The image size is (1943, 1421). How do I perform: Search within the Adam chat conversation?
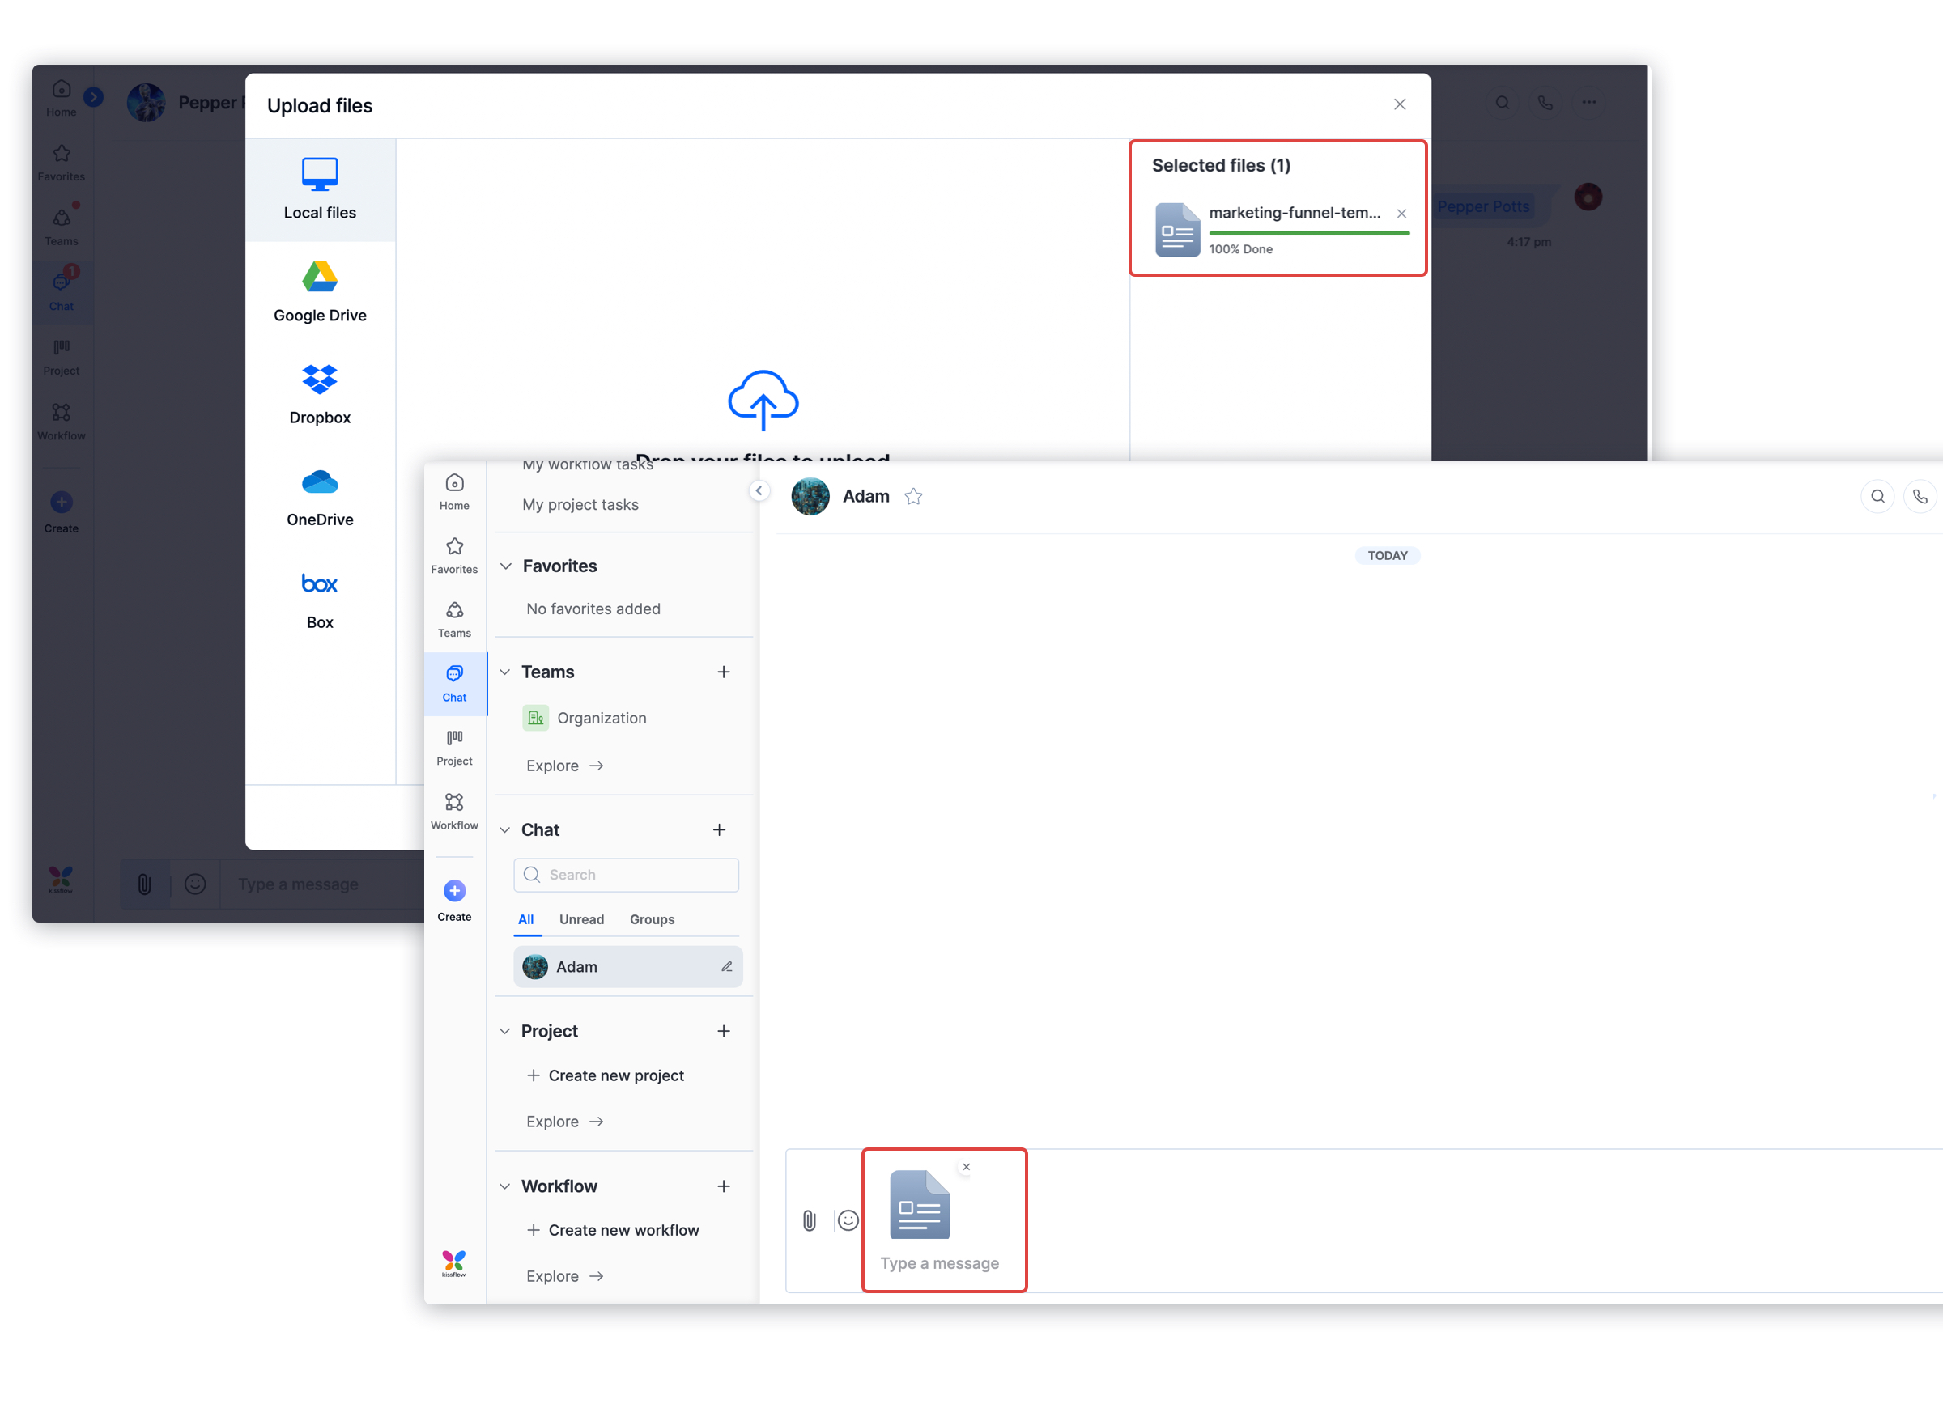1877,496
